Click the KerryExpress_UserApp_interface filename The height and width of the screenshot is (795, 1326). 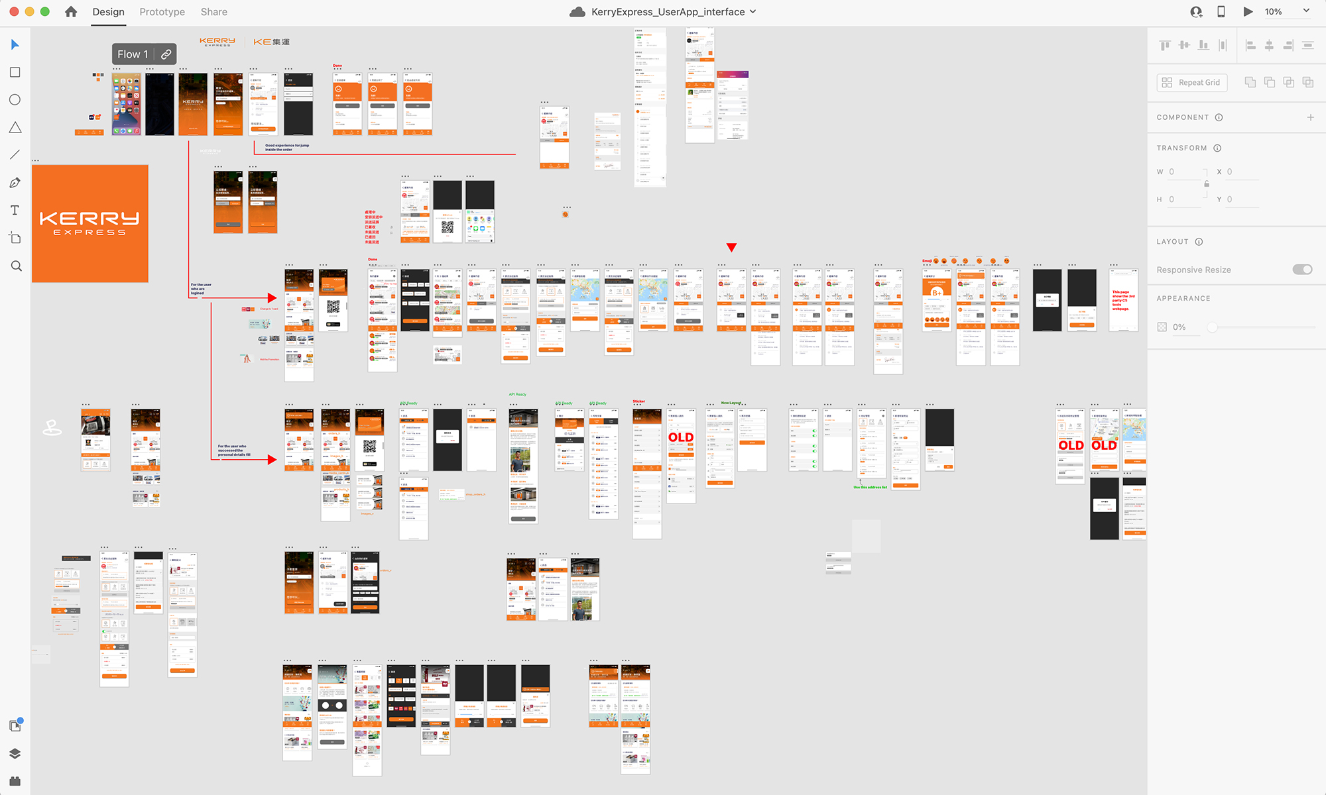click(x=663, y=11)
